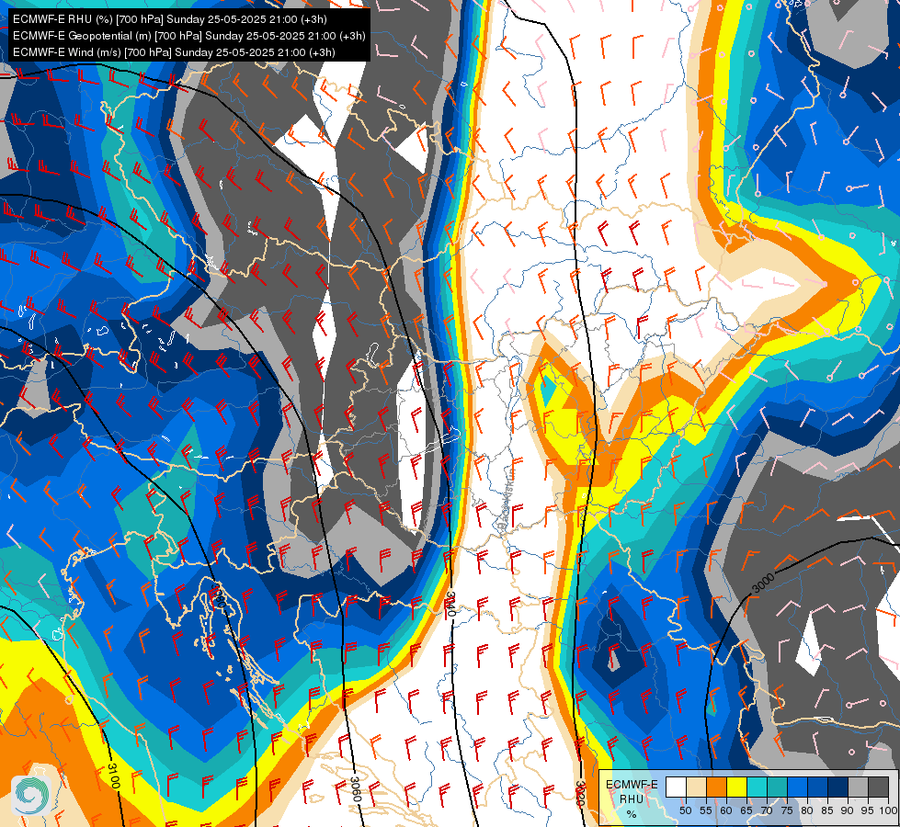Click the '100' legend tick label
Screen dimensions: 900x827
coord(888,810)
